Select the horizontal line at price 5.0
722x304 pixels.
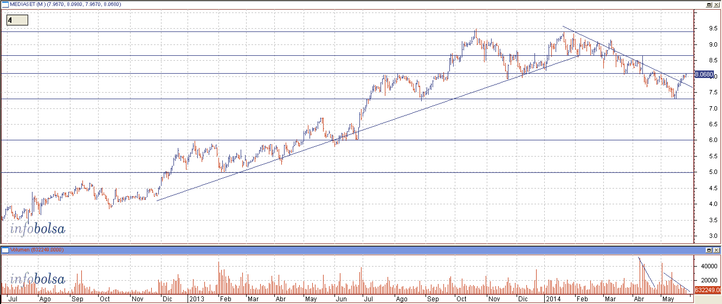tap(347, 172)
